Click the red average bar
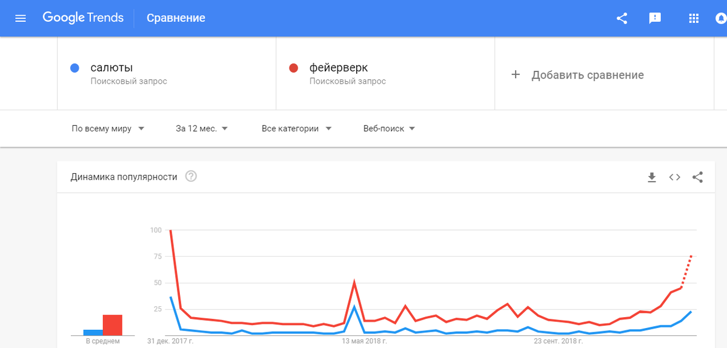Viewport: 727px width, 348px height. pyautogui.click(x=113, y=325)
